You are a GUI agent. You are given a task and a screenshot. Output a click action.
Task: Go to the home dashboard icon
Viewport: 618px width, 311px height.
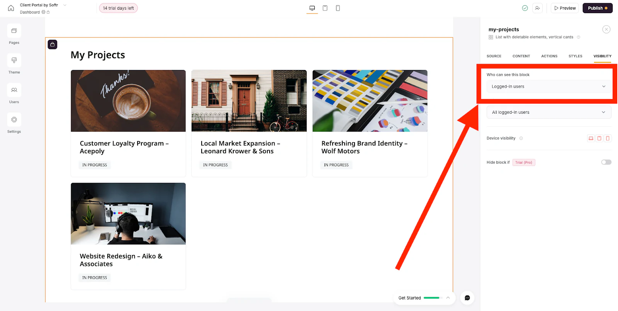click(11, 8)
